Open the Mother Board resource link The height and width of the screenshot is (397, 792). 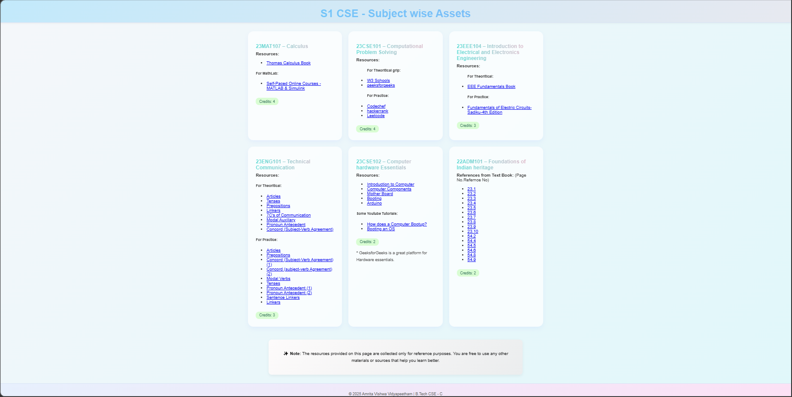(380, 193)
